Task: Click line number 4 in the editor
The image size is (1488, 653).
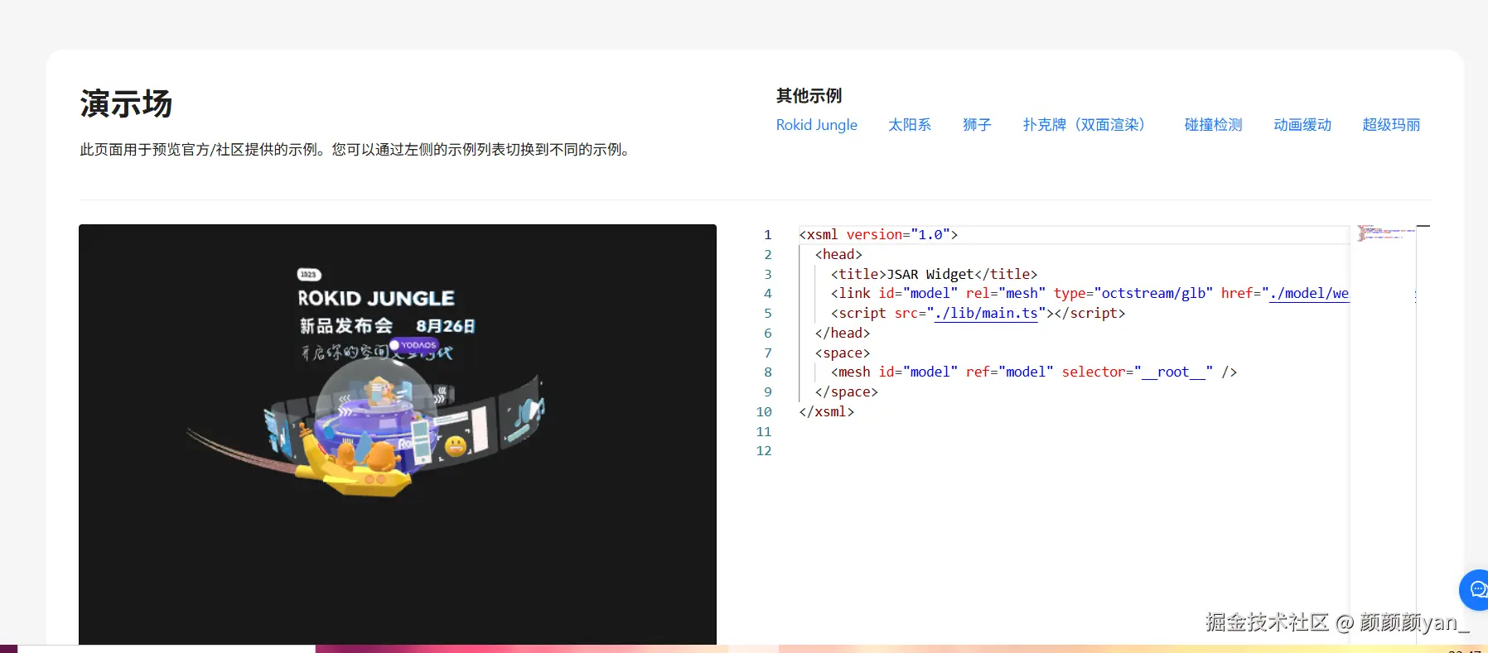Action: pyautogui.click(x=767, y=294)
